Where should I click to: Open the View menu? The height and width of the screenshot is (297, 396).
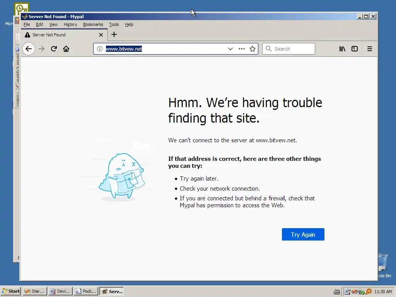(x=53, y=24)
